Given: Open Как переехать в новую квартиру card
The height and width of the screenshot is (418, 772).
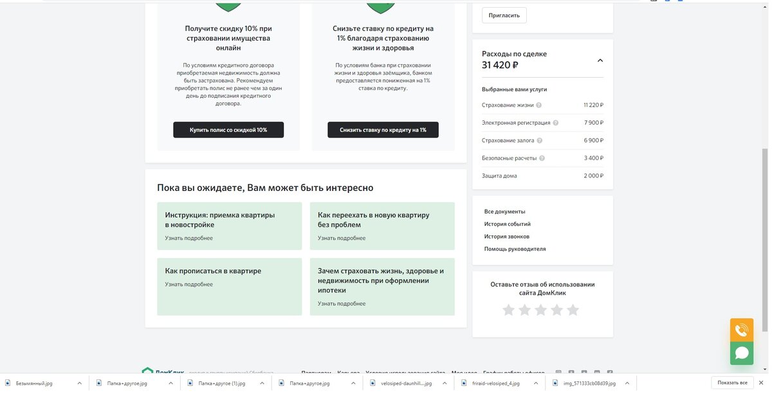Looking at the screenshot, I should click(382, 226).
